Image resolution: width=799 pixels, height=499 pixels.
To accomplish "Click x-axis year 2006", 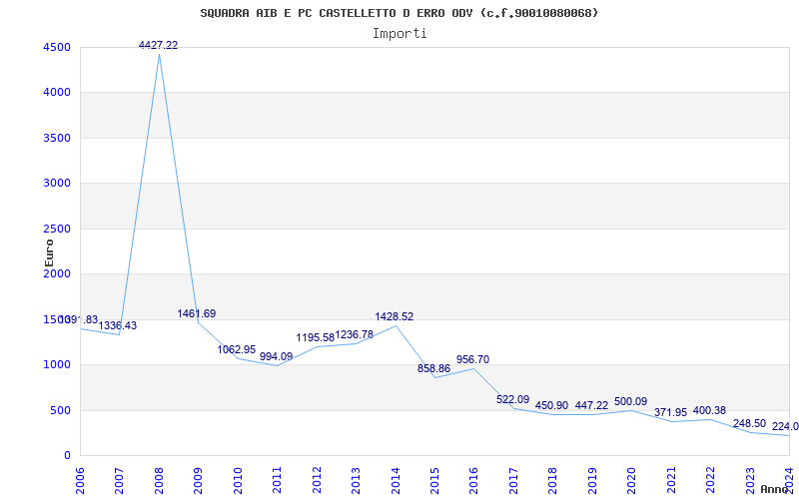I will tap(80, 481).
